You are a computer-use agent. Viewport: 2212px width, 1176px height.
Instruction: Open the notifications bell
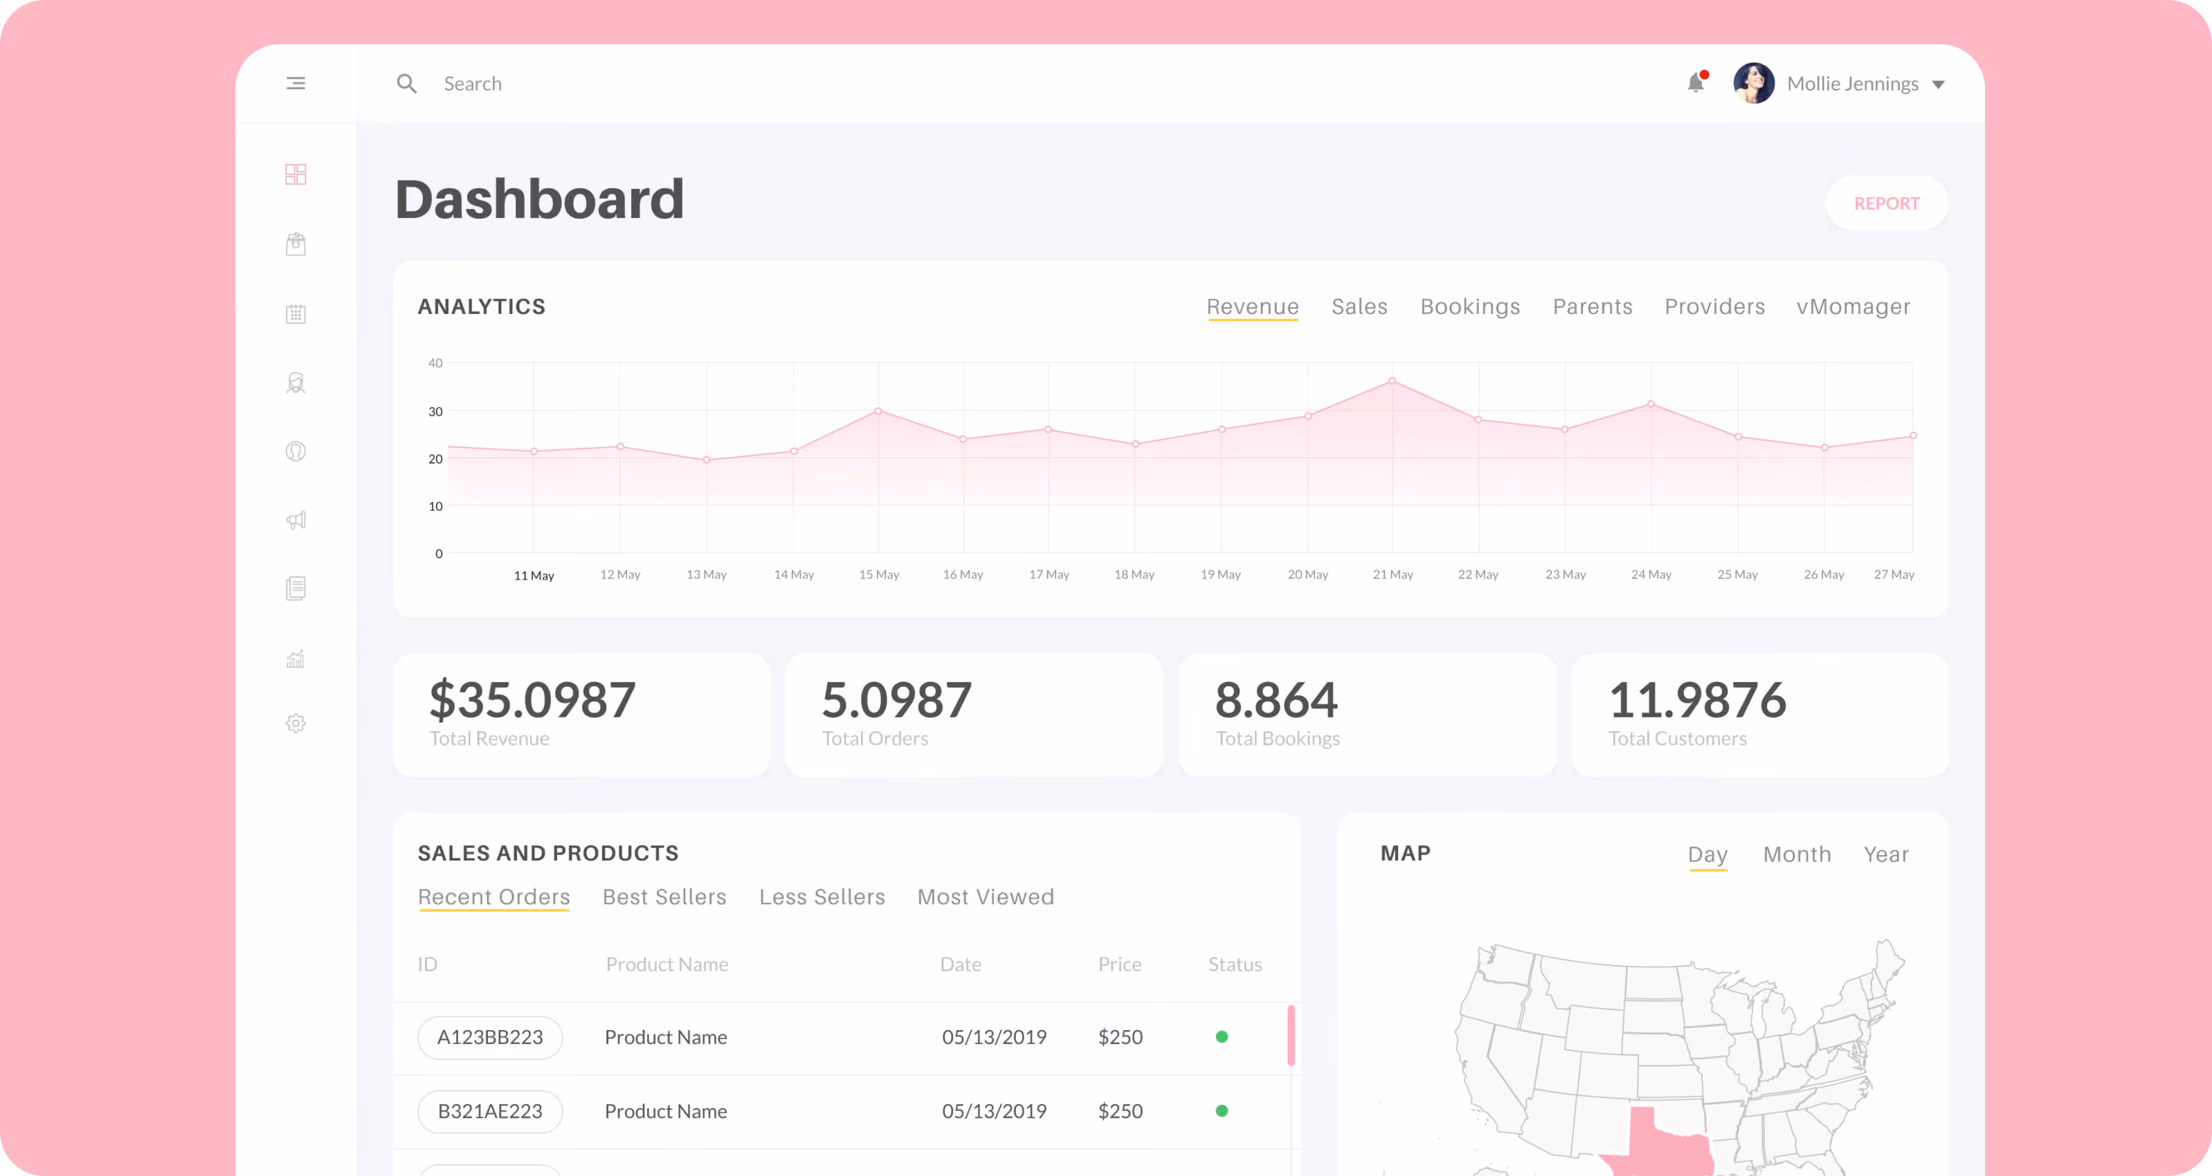point(1696,82)
